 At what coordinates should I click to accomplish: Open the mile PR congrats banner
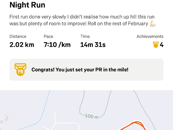pyautogui.click(x=86, y=70)
